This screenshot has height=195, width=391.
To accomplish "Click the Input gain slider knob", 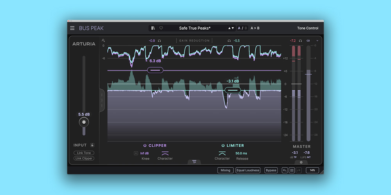I will [84, 122].
